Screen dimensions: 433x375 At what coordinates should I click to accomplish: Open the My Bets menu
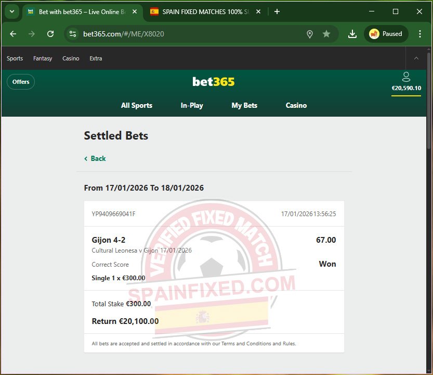click(x=244, y=105)
